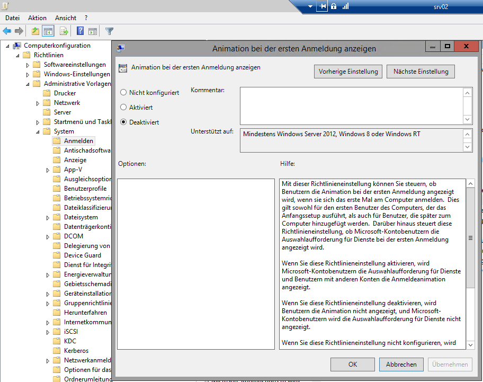Click inside the Kommentar text box
Screen dimensions: 483x382
[x=351, y=105]
